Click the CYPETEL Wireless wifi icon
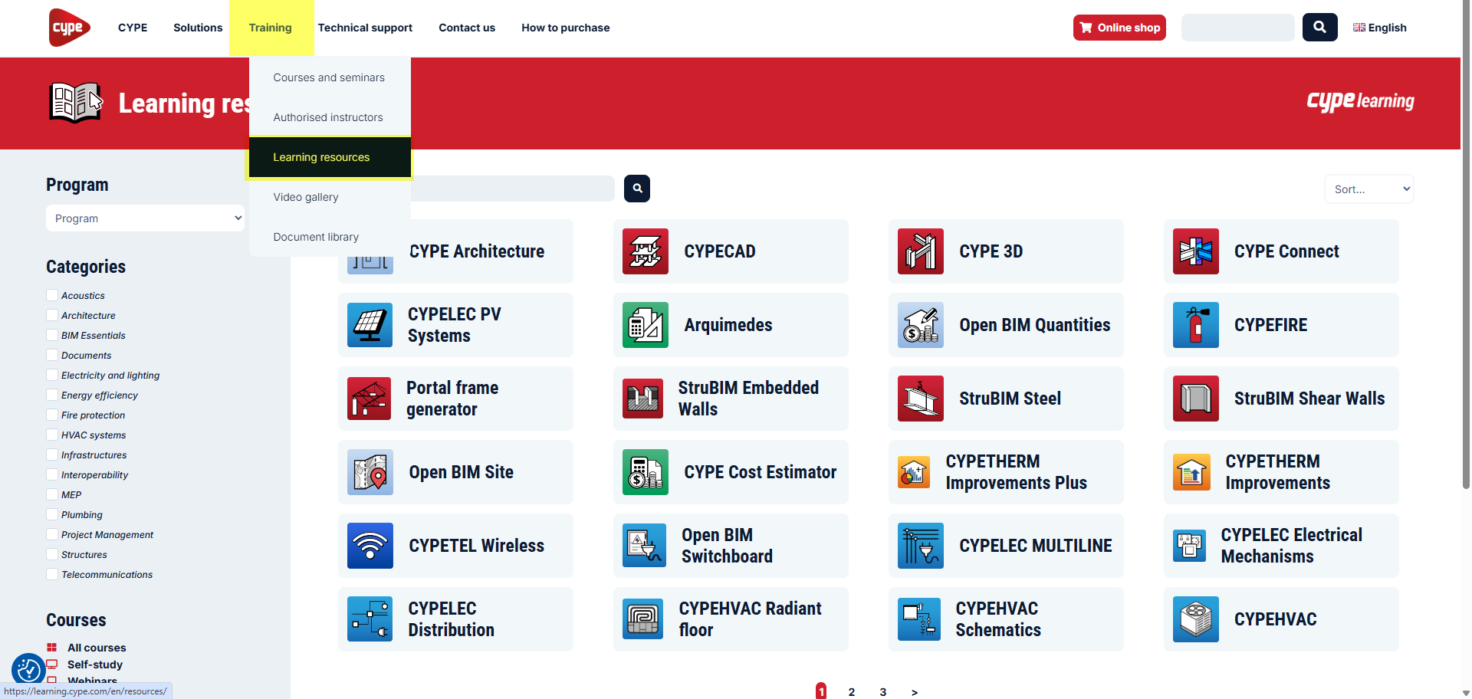1472x699 pixels. tap(370, 546)
